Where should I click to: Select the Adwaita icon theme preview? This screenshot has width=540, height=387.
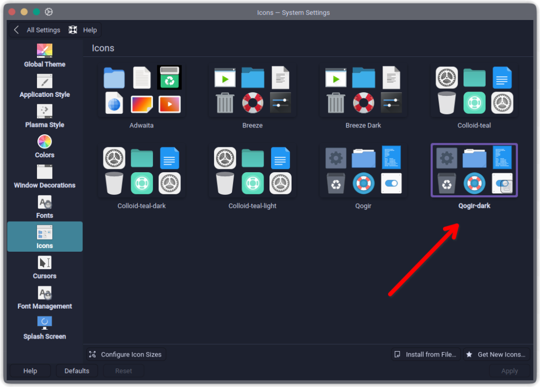[x=141, y=90]
